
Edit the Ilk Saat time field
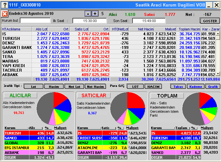click(x=89, y=21)
